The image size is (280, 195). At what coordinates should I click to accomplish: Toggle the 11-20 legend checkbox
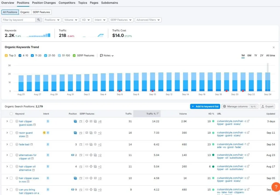pos(32,55)
